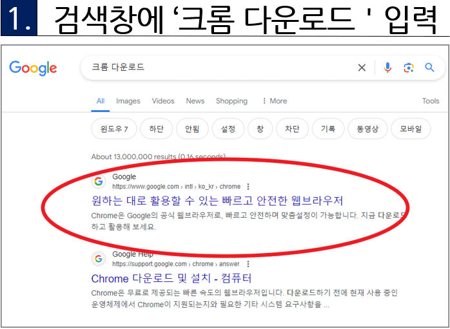Click the Google logo
The height and width of the screenshot is (329, 450).
(x=33, y=68)
